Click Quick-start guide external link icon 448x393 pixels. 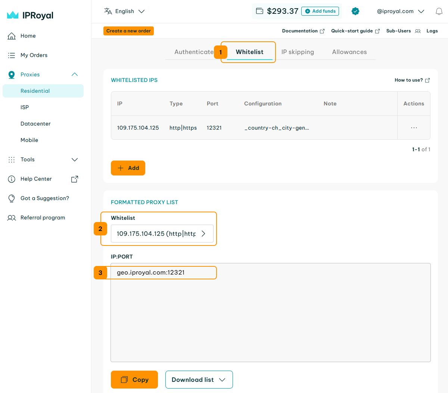377,31
